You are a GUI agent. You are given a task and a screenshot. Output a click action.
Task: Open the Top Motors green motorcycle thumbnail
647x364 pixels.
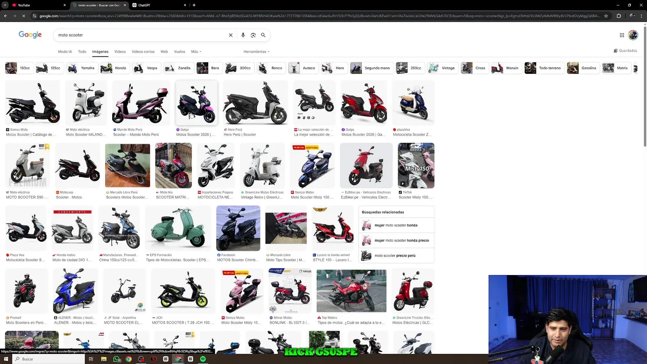(x=351, y=291)
